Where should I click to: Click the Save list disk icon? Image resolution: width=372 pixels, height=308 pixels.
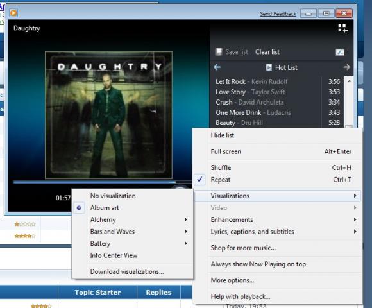click(x=219, y=52)
